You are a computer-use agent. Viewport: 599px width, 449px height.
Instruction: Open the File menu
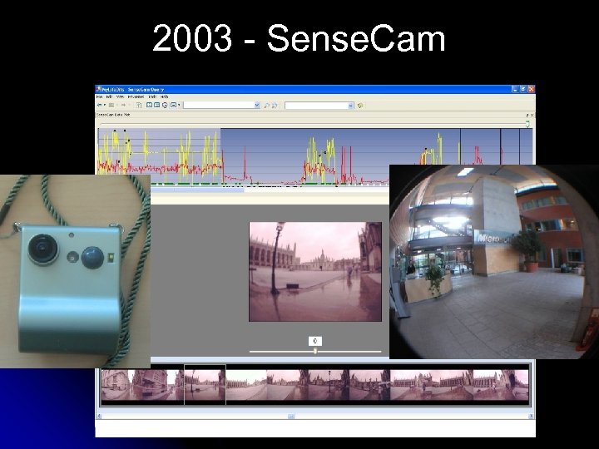pos(99,96)
